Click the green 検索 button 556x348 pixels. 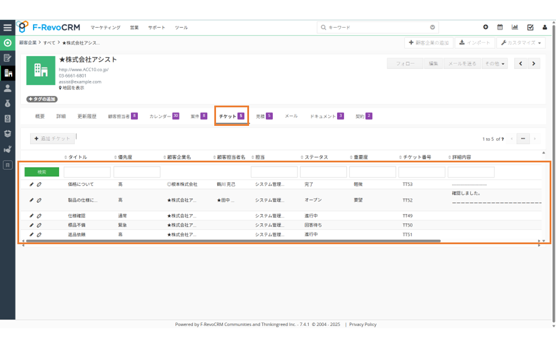click(42, 172)
